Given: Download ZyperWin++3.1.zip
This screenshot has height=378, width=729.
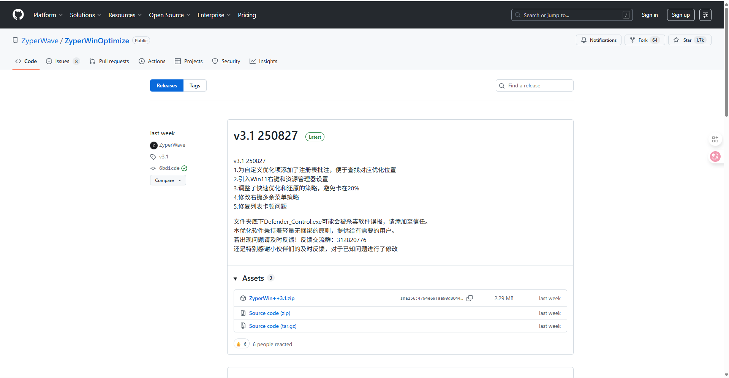Looking at the screenshot, I should click(272, 298).
